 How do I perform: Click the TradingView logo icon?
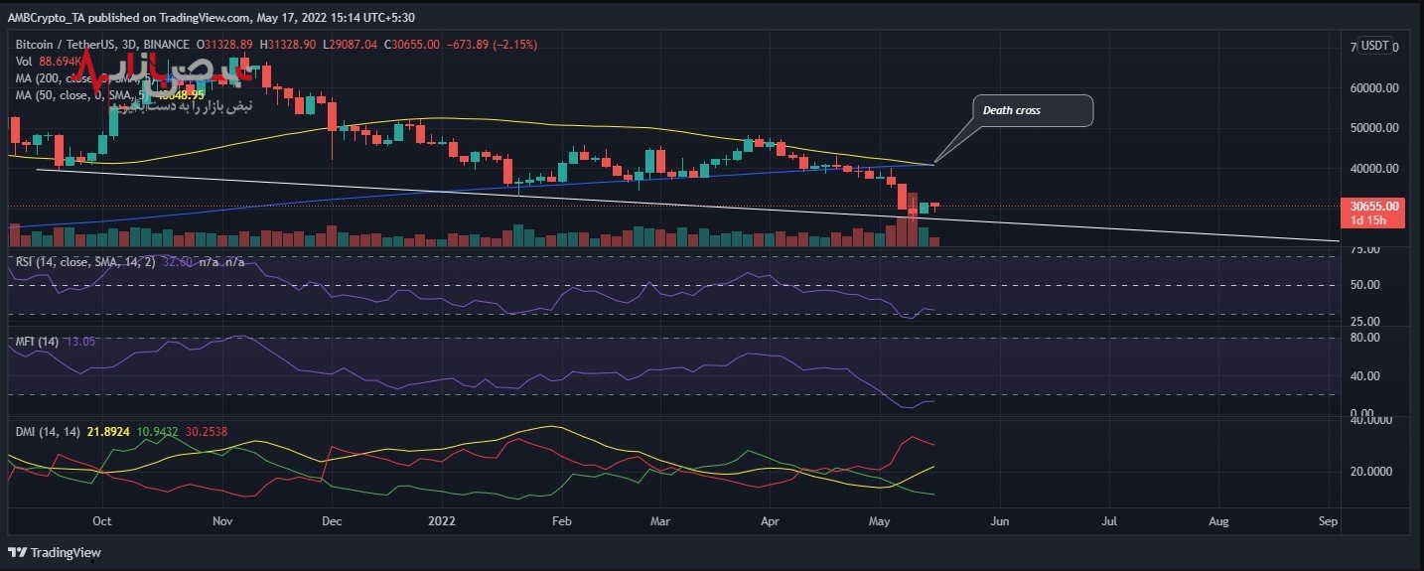(x=20, y=552)
